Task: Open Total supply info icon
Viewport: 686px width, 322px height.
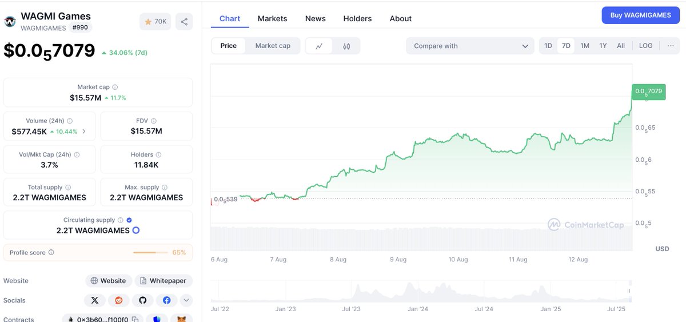Action: click(x=68, y=188)
